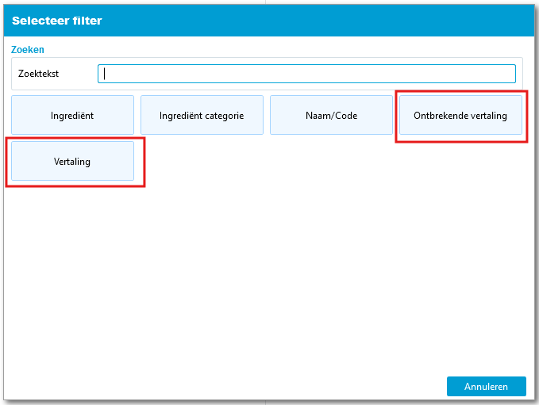The height and width of the screenshot is (405, 539).
Task: Apply the translation (Vertaling) filter
Action: (72, 162)
